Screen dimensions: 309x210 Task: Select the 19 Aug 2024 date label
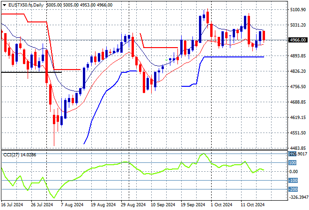coord(103,205)
